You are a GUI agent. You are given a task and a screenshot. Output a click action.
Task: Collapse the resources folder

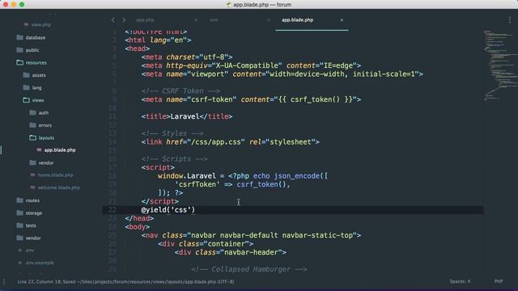[x=36, y=63]
